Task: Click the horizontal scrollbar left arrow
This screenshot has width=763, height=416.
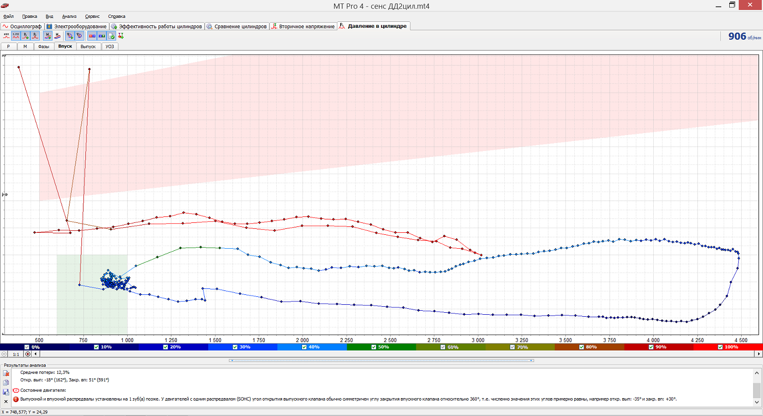Action: point(35,354)
